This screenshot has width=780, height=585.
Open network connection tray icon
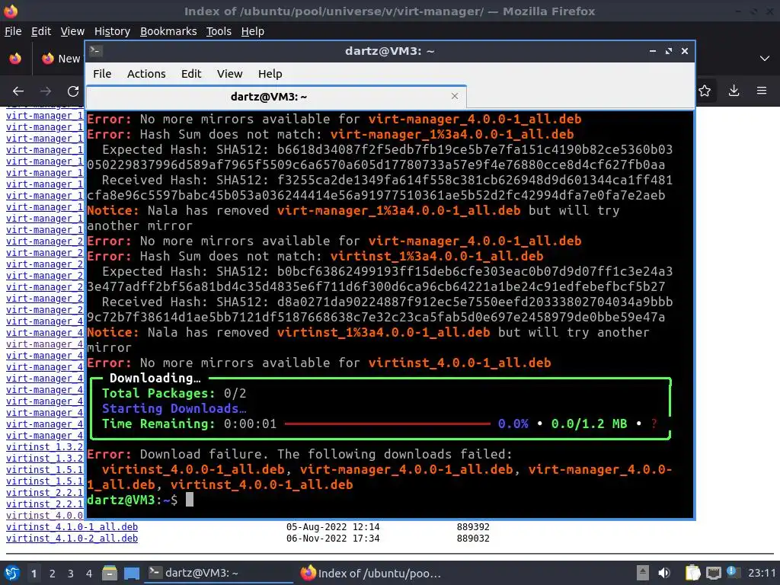(x=713, y=573)
